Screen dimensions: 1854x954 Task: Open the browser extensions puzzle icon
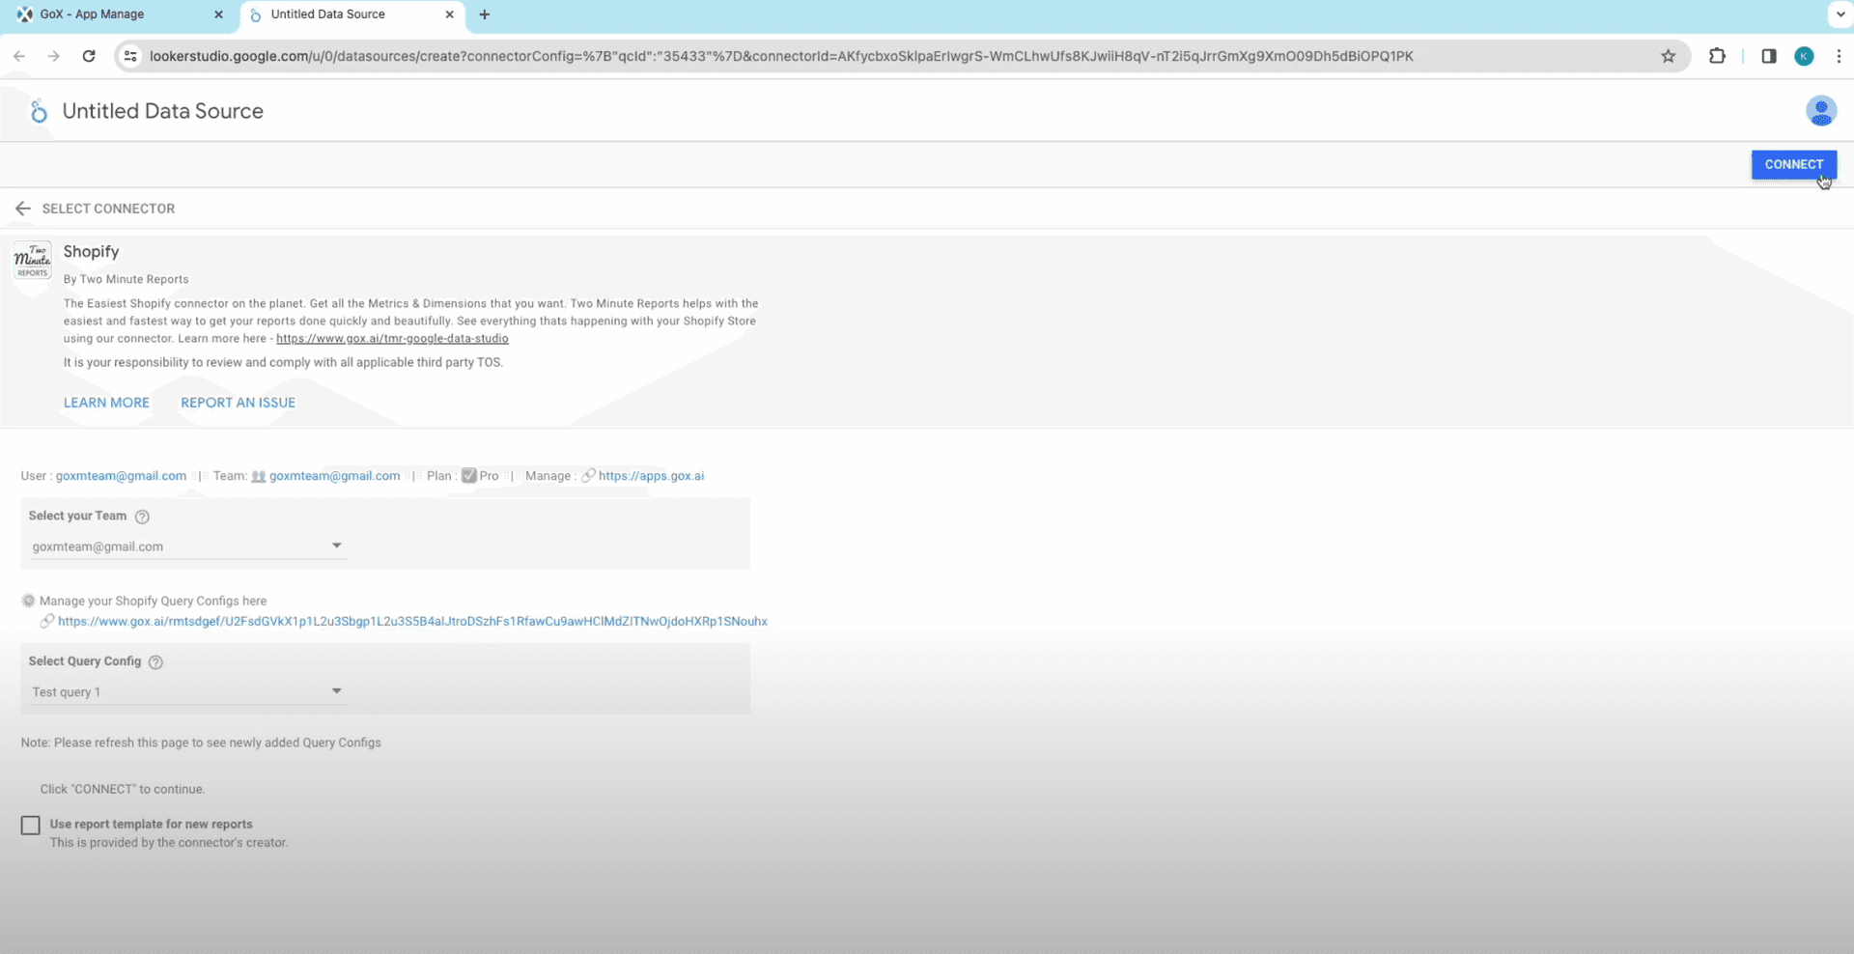tap(1717, 56)
